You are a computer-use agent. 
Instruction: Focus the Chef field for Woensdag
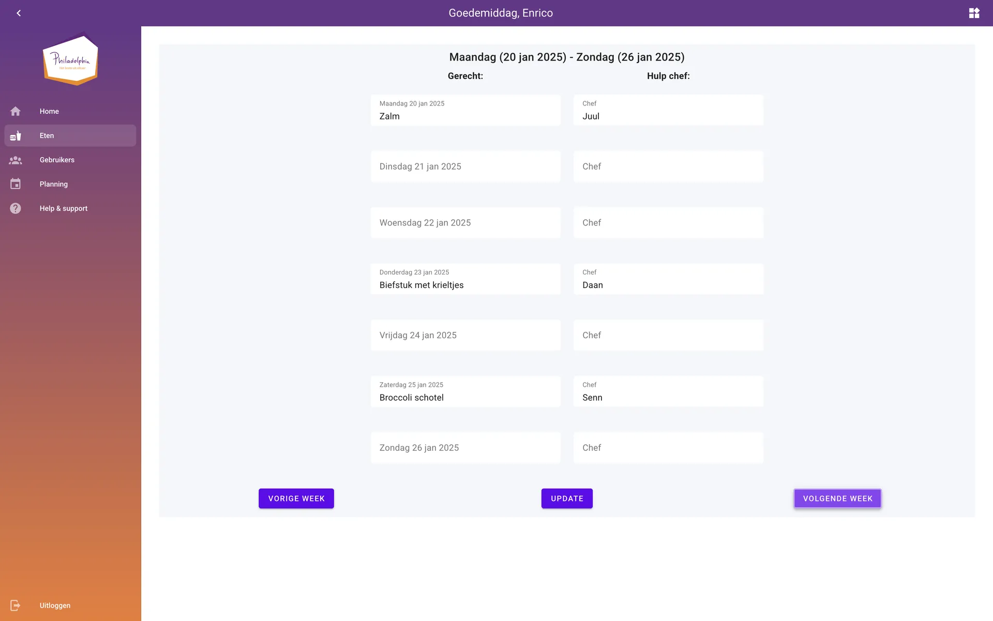pos(668,223)
